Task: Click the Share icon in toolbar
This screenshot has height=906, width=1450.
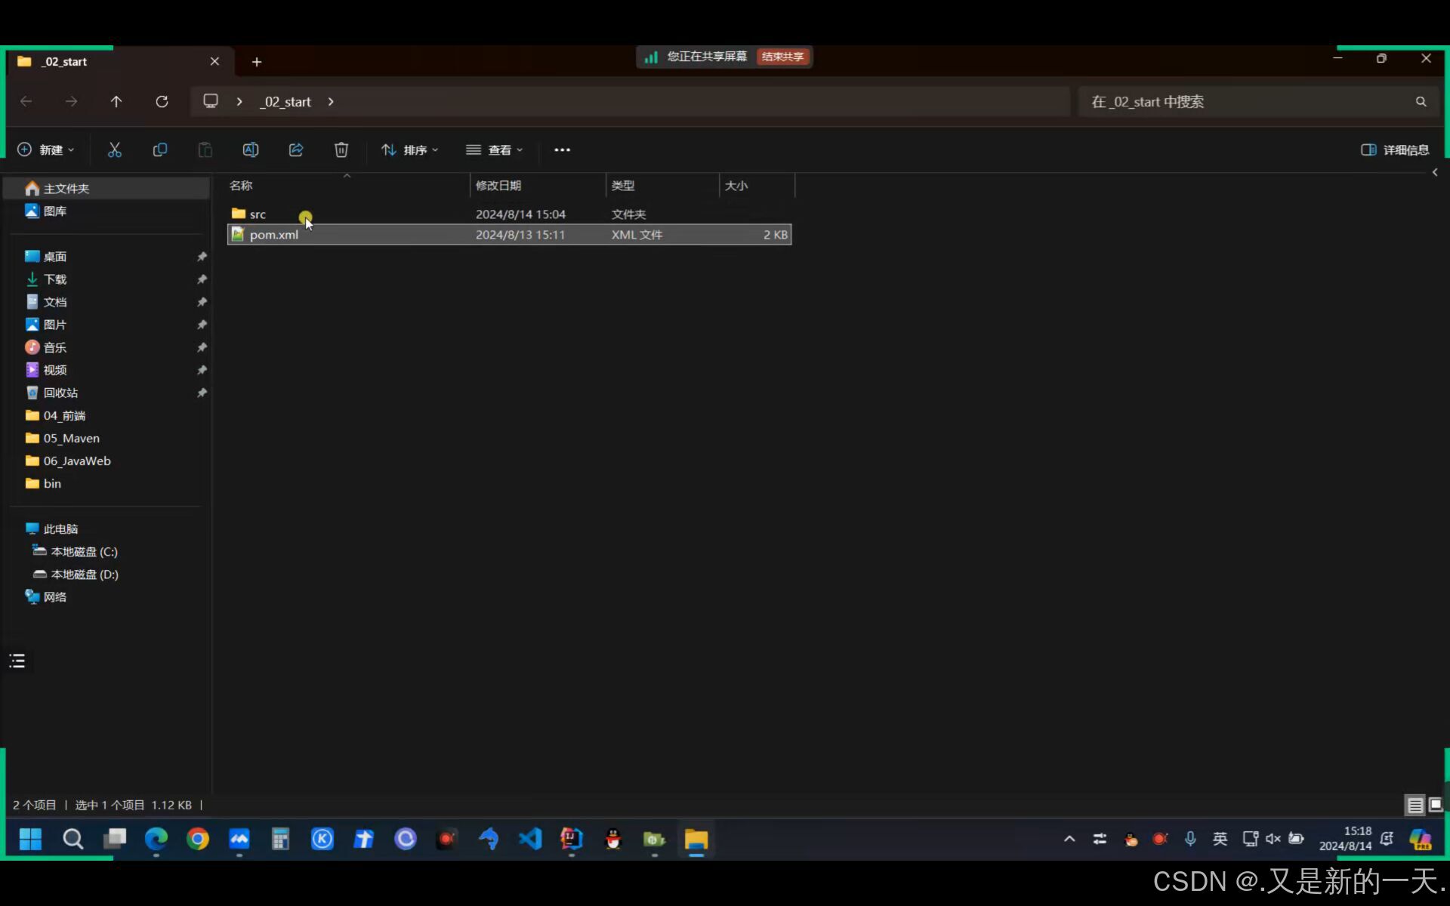Action: point(296,150)
